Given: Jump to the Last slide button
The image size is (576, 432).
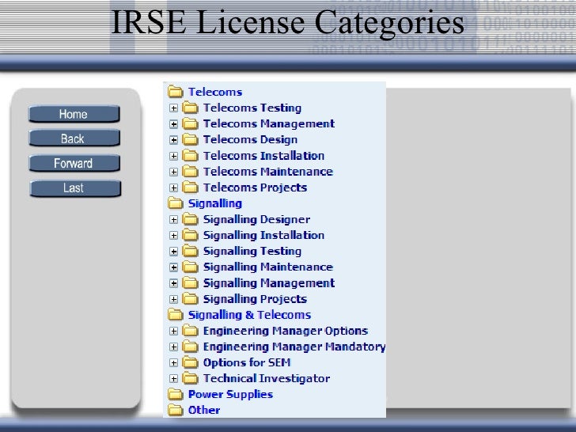Looking at the screenshot, I should pos(74,188).
